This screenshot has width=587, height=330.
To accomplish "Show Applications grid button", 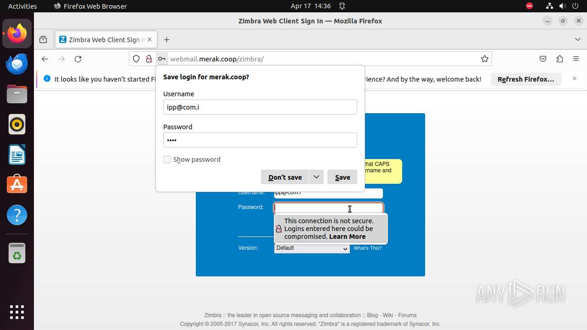I will 17,312.
